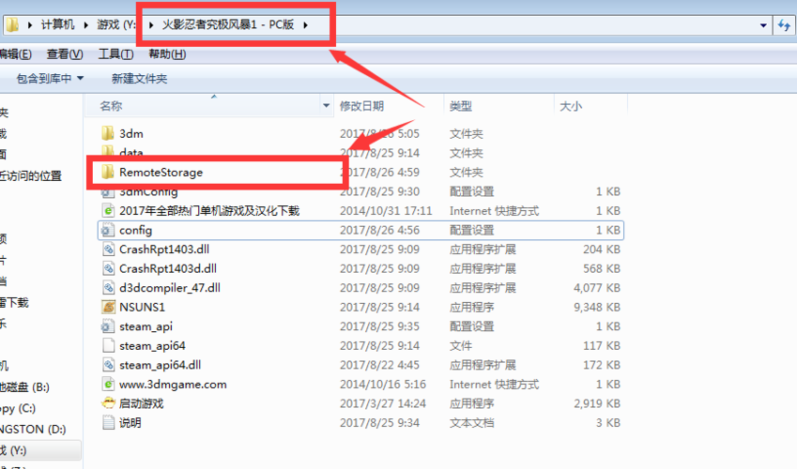
Task: Click the 游戏 (Y:) breadcrumb segment
Action: [115, 25]
